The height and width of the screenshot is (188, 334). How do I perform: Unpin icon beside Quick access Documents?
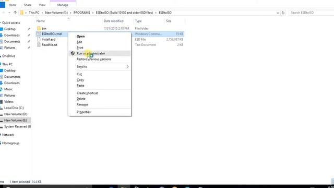click(x=29, y=41)
